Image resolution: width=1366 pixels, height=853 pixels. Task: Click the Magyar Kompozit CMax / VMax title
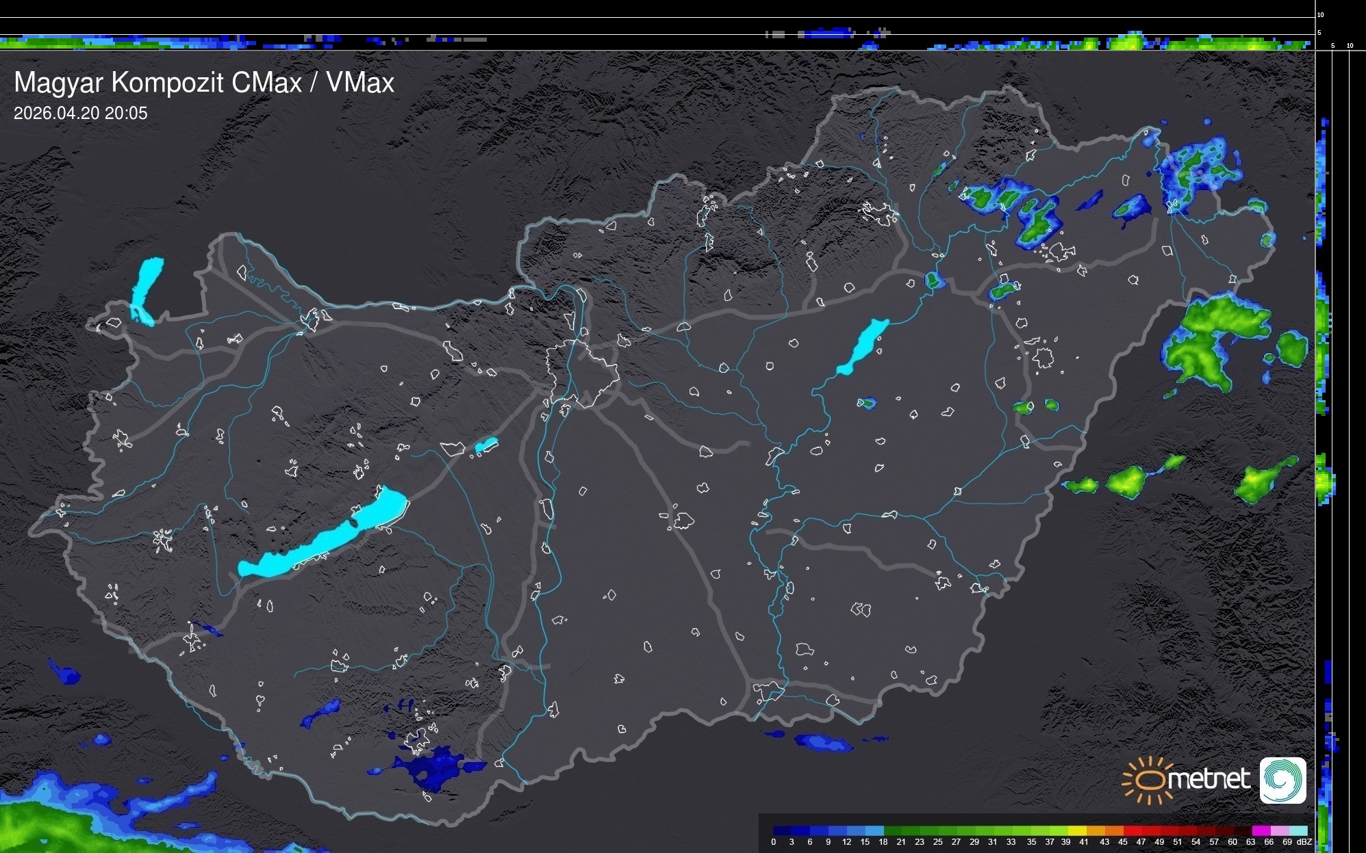[204, 83]
